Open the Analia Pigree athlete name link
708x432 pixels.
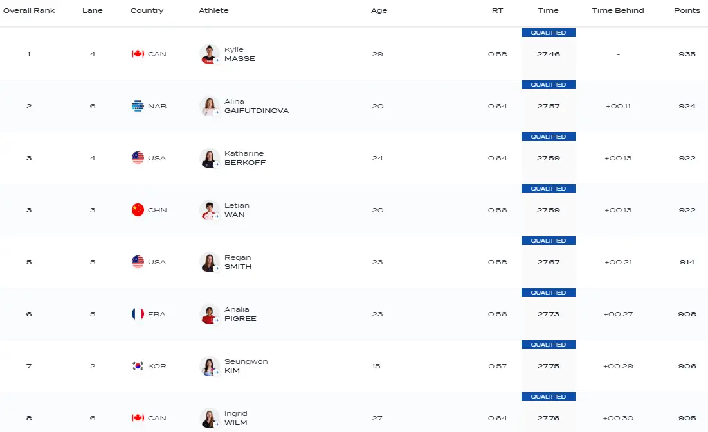tap(240, 314)
